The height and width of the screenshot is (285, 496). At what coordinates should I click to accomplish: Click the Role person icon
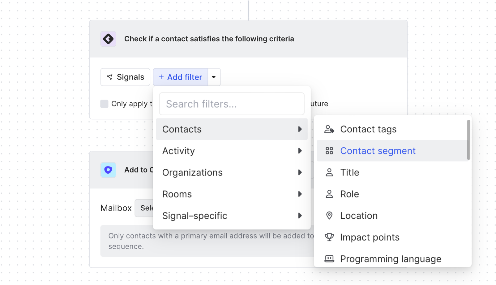pyautogui.click(x=329, y=194)
